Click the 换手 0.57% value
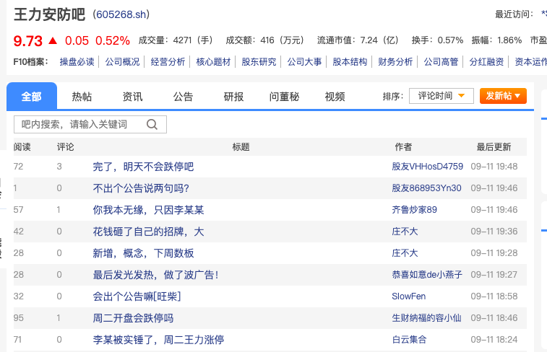This screenshot has height=352, width=547. 437,40
